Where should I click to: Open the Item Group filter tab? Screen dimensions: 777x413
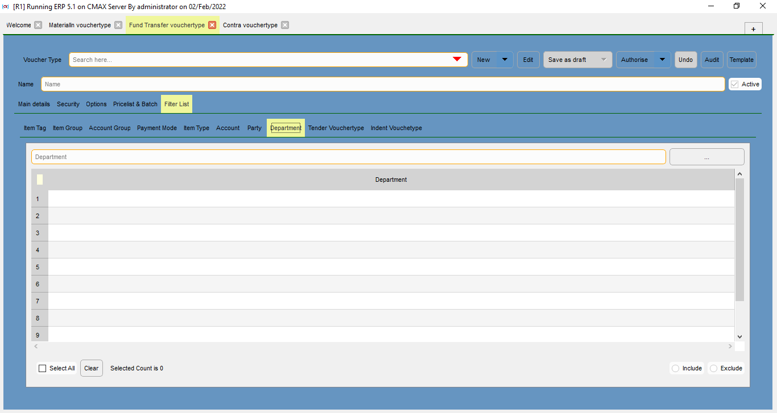[x=68, y=128]
